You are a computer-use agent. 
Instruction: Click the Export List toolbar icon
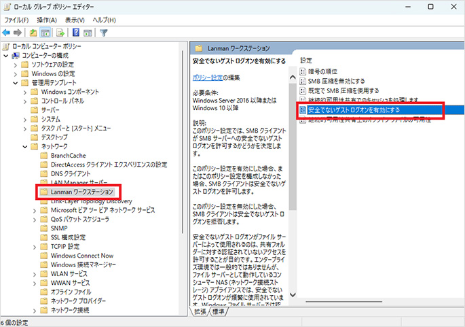tap(62, 32)
